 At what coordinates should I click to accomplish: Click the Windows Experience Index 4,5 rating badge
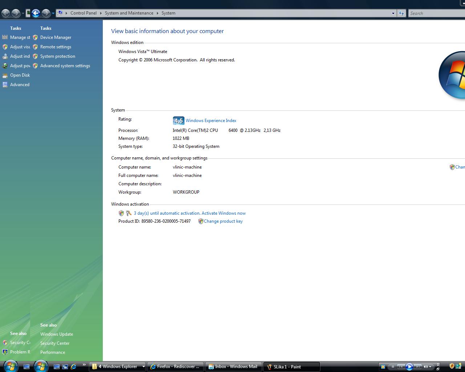tap(178, 121)
